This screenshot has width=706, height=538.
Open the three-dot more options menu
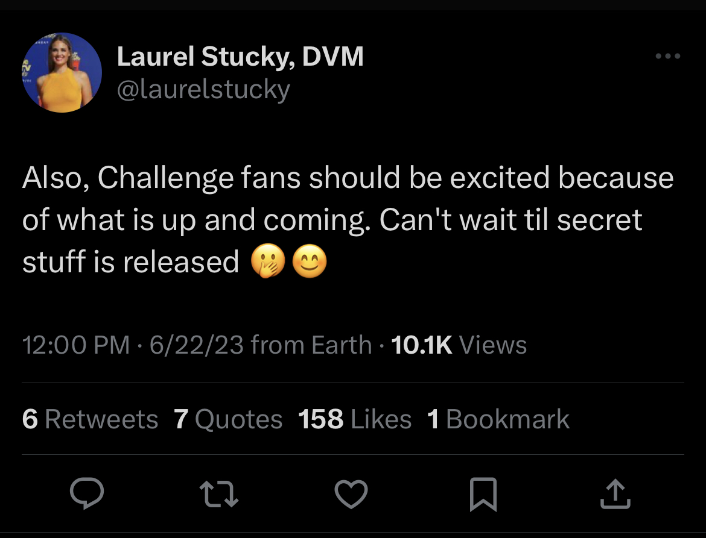tap(668, 56)
